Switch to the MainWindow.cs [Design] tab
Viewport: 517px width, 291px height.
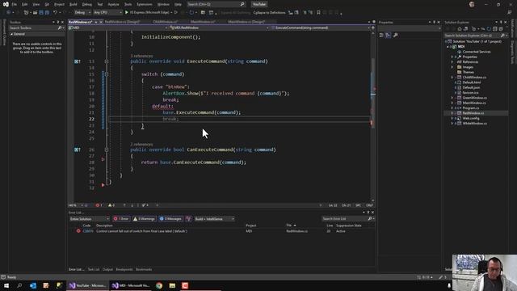246,22
